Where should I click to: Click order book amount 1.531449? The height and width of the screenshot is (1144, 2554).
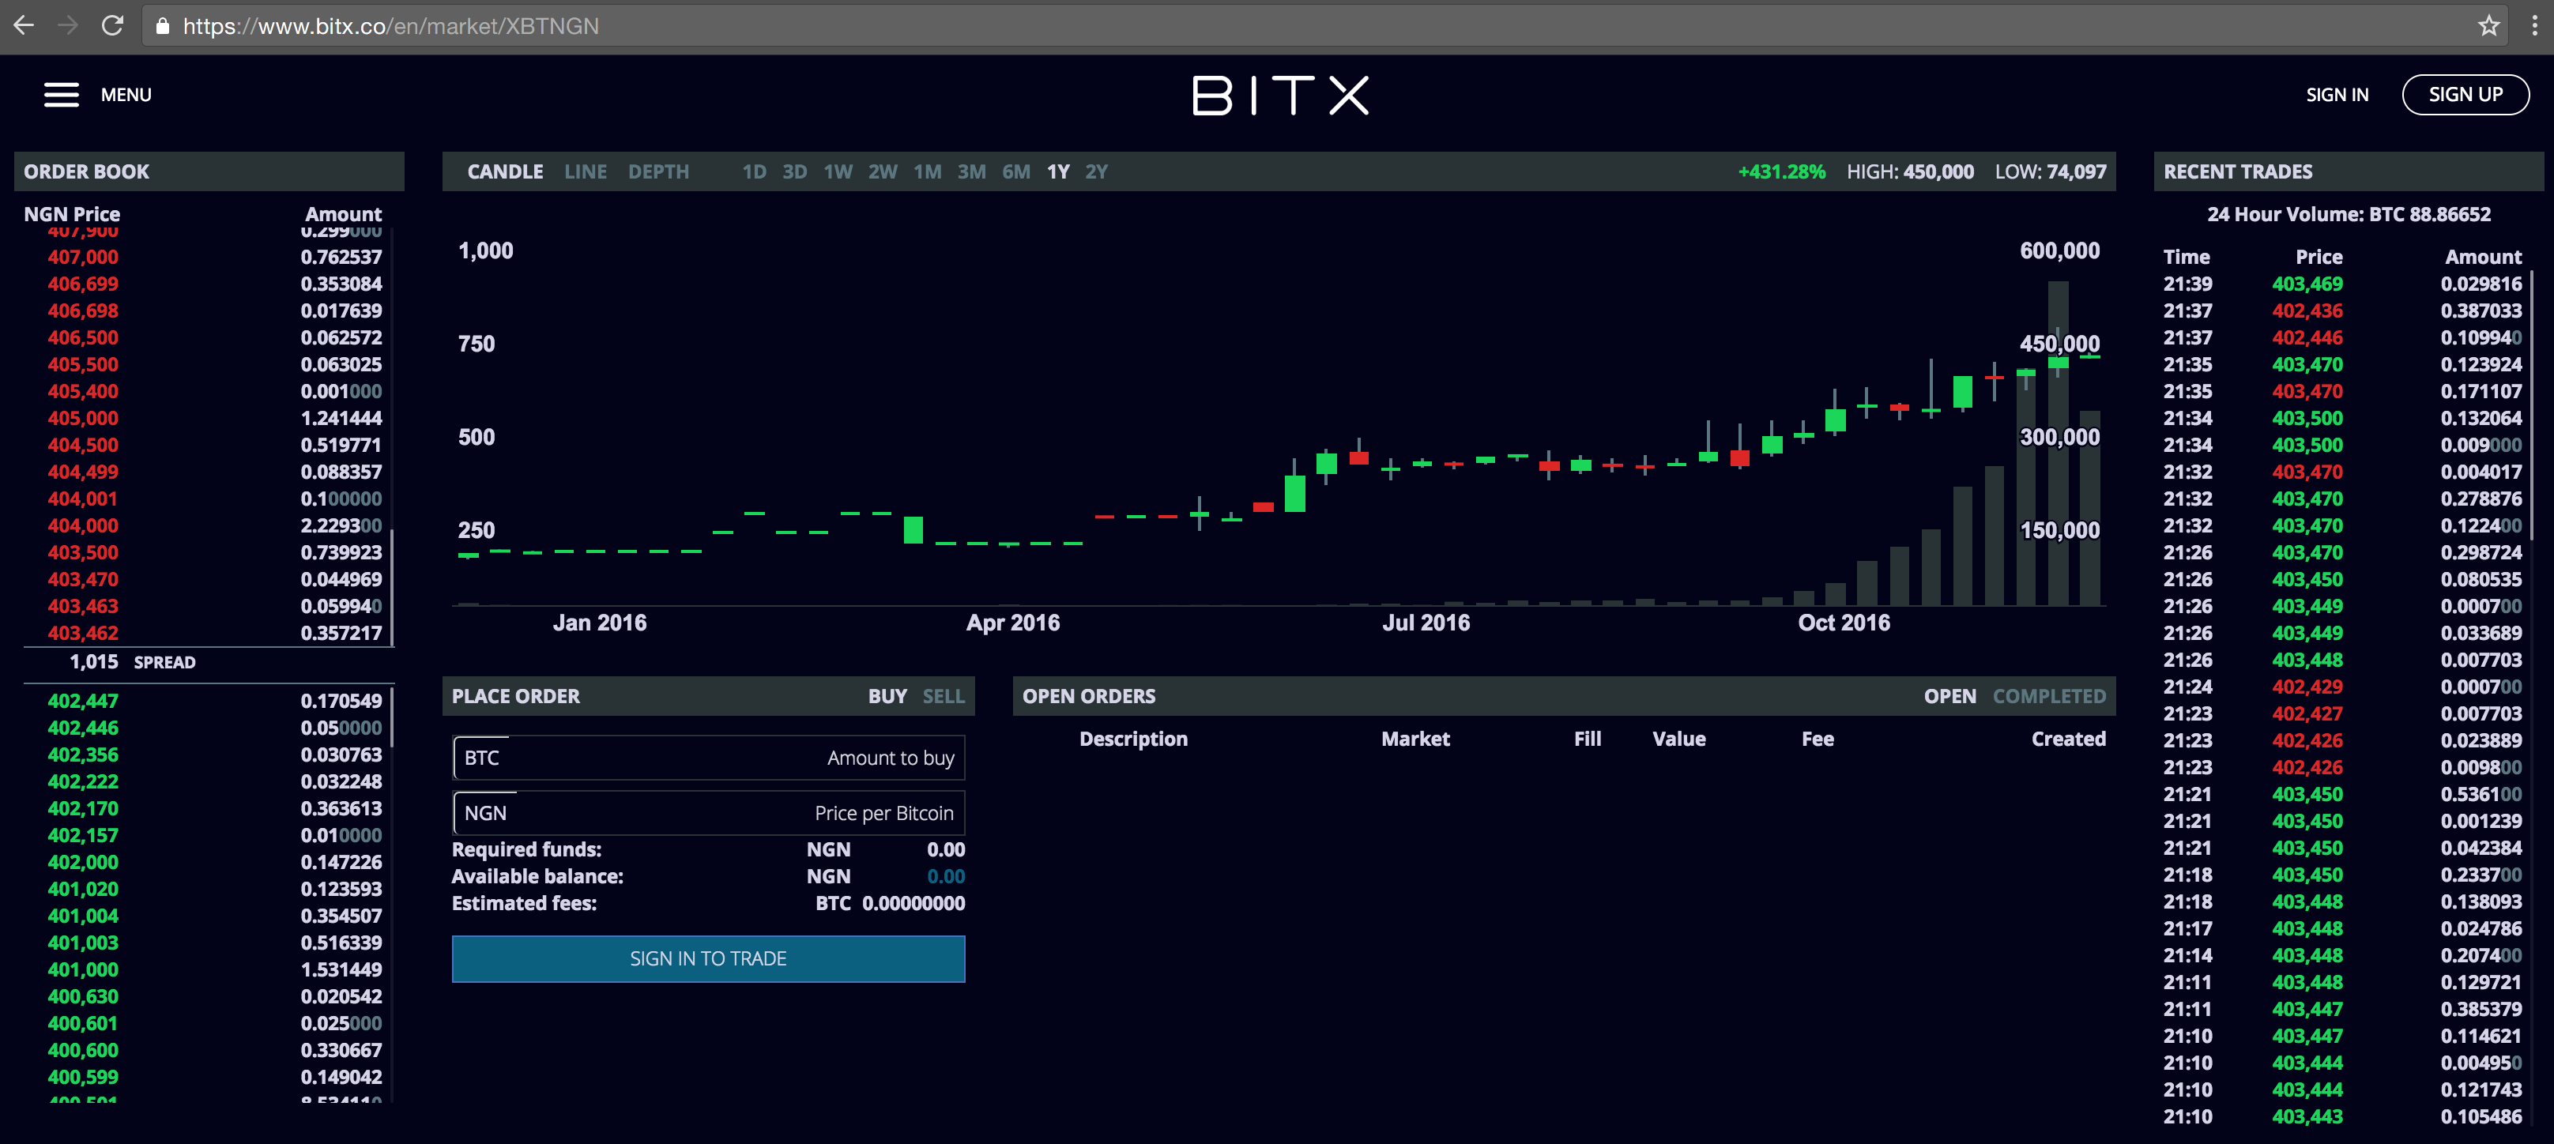click(x=341, y=969)
